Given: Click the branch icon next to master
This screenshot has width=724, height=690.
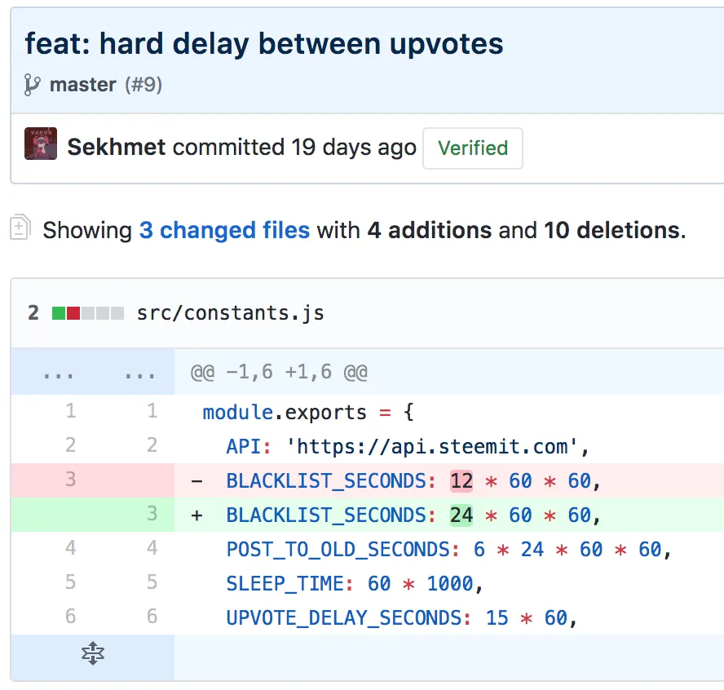Looking at the screenshot, I should [33, 84].
